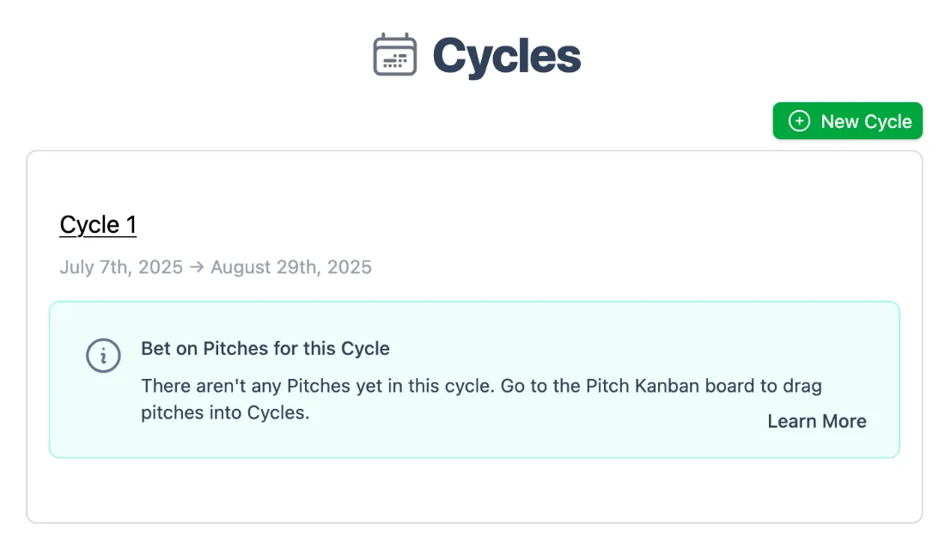Open the Cycle 1 link
The image size is (945, 543).
coord(98,225)
